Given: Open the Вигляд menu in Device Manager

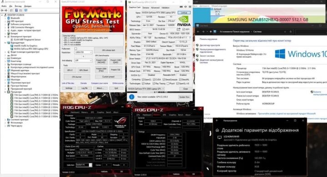Looking at the screenshot, I should [x=18, y=6].
